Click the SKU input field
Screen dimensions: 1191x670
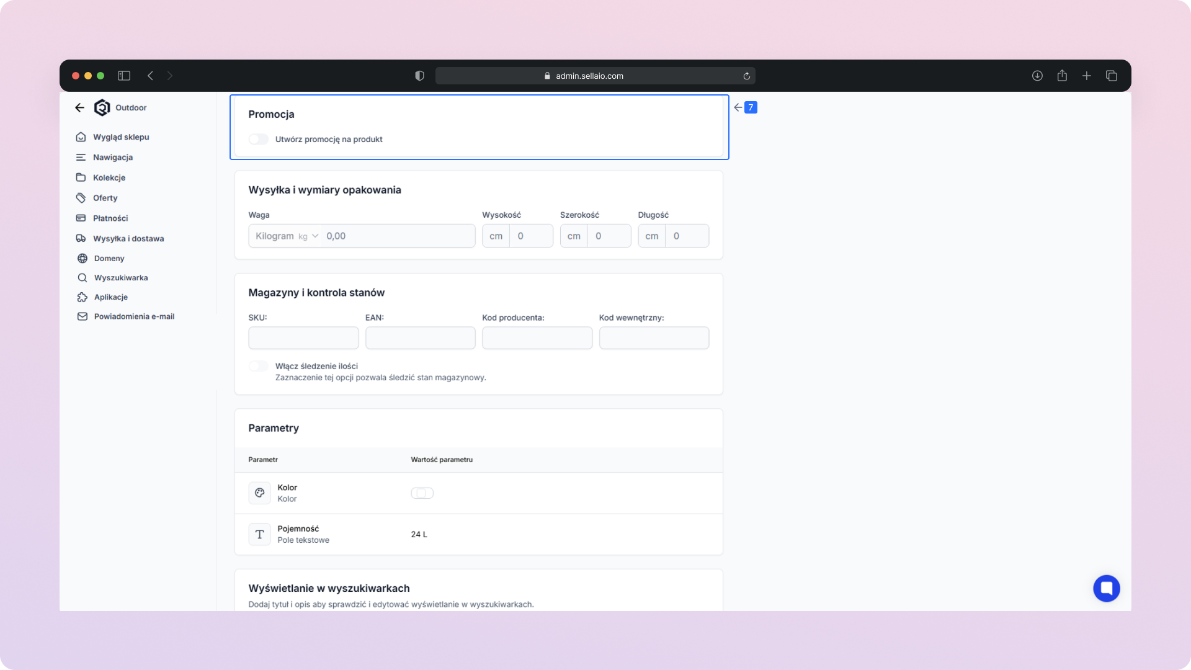303,338
